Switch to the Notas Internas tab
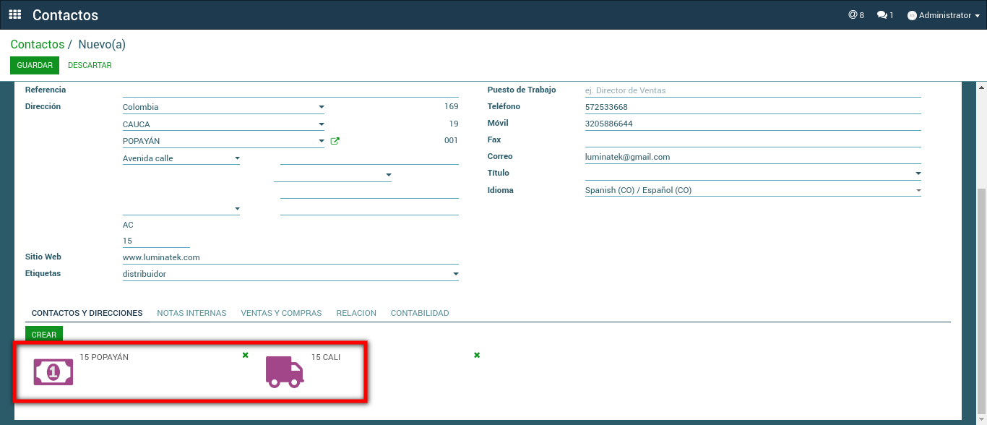Image resolution: width=987 pixels, height=425 pixels. (x=191, y=313)
